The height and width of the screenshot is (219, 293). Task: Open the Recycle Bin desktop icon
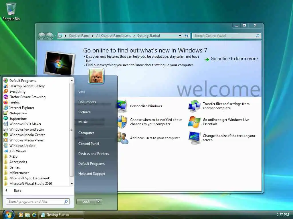click(x=11, y=11)
